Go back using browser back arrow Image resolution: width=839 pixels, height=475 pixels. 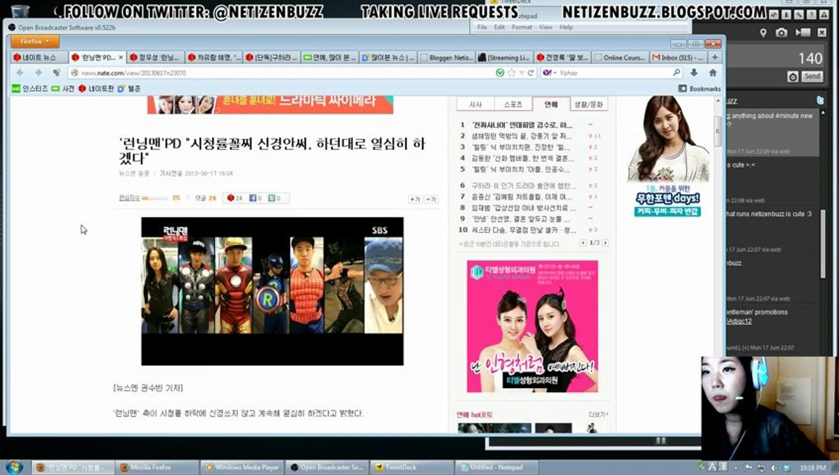click(20, 73)
